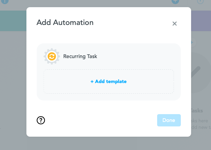Confirm with the Done button
The image size is (211, 150).
(x=169, y=120)
